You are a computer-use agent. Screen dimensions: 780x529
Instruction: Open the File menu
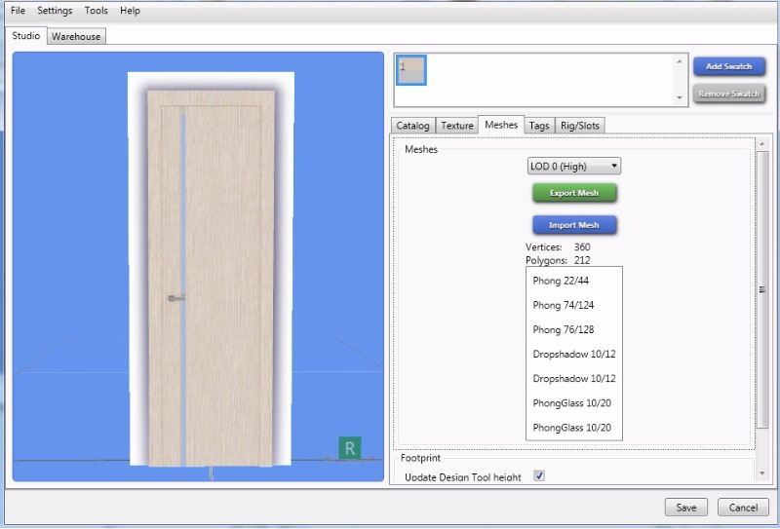18,11
